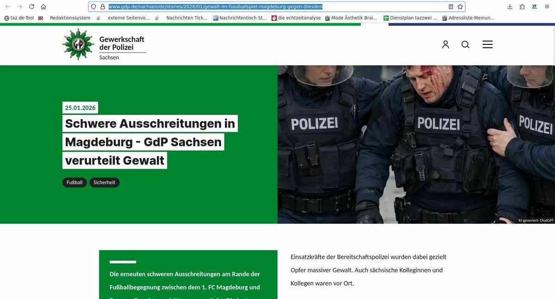The height and width of the screenshot is (299, 555).
Task: Bookmark this page with the star icon
Action: tap(460, 6)
